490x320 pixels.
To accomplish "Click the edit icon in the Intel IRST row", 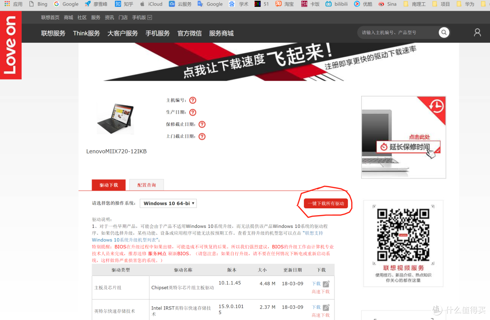I will (326, 307).
